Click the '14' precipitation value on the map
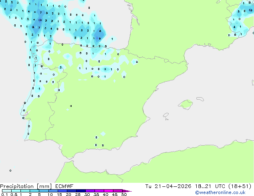The width and height of the screenshot is (254, 196). (x=40, y=20)
